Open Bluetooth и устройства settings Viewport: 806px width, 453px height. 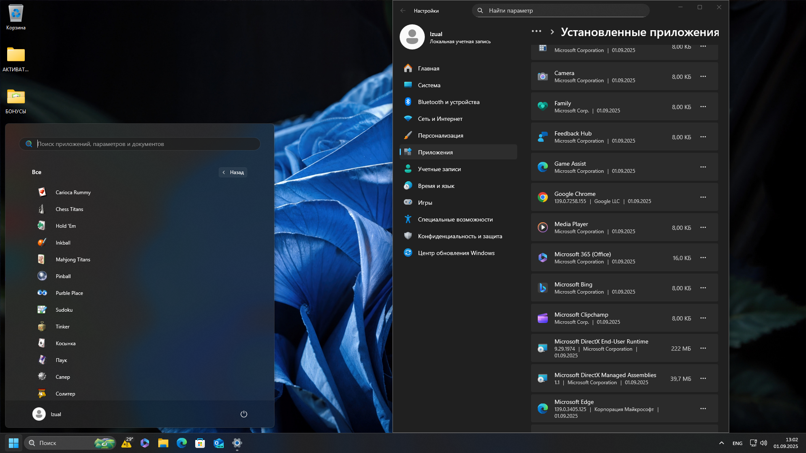point(458,102)
